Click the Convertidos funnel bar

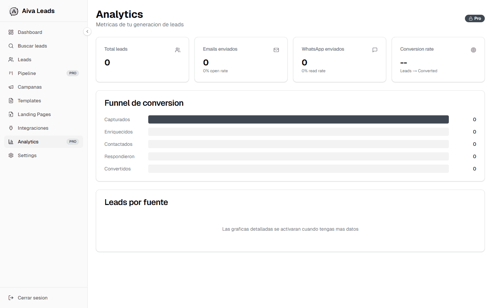tap(299, 169)
